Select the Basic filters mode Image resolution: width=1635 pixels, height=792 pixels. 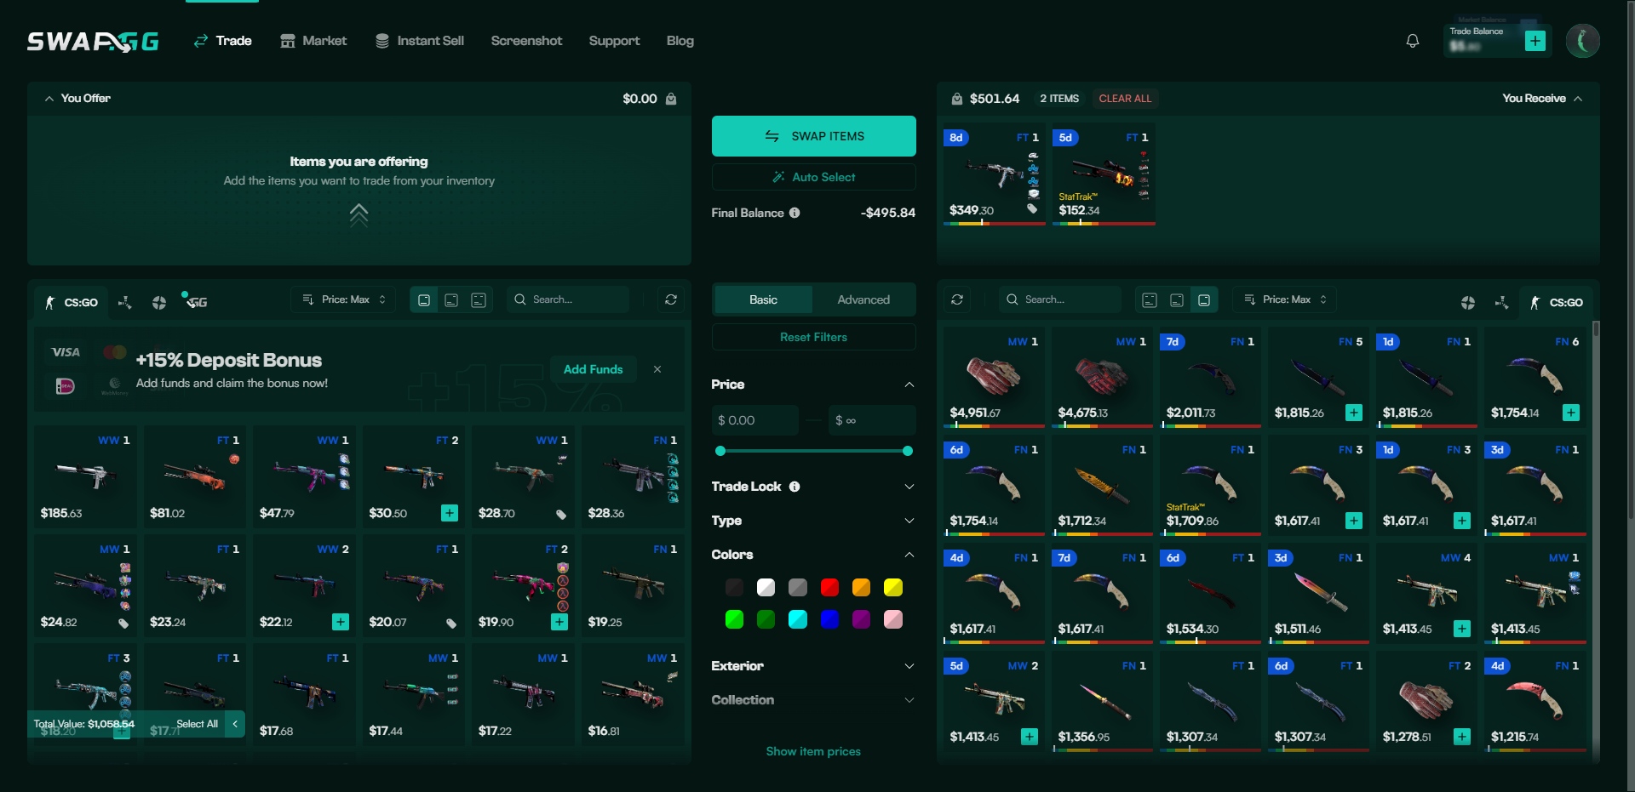pyautogui.click(x=763, y=299)
